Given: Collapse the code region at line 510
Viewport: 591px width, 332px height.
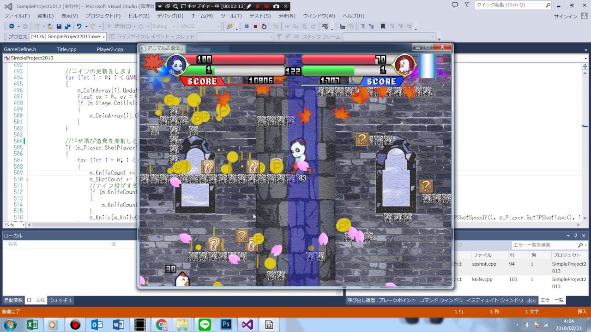Looking at the screenshot, I should pos(27,179).
